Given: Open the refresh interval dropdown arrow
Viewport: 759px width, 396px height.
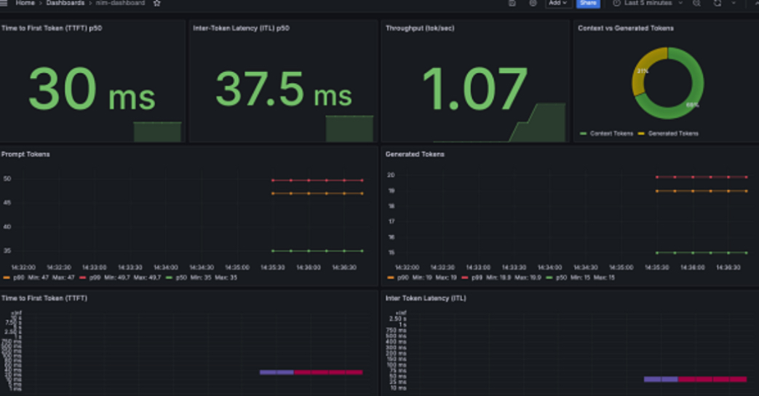Looking at the screenshot, I should point(734,3).
